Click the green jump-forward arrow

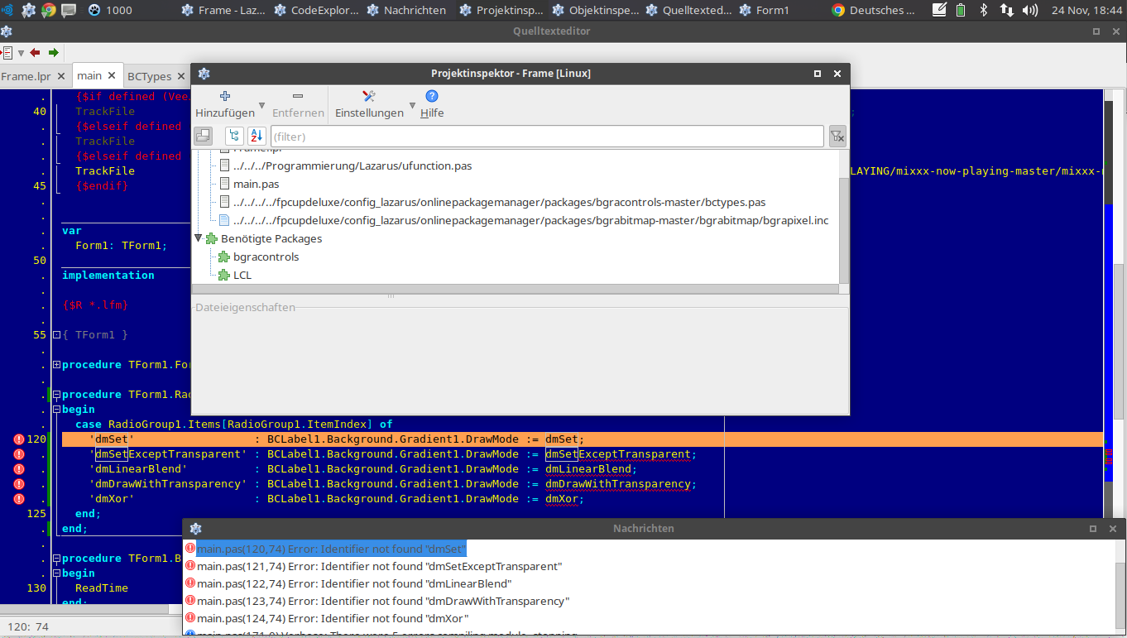point(54,52)
